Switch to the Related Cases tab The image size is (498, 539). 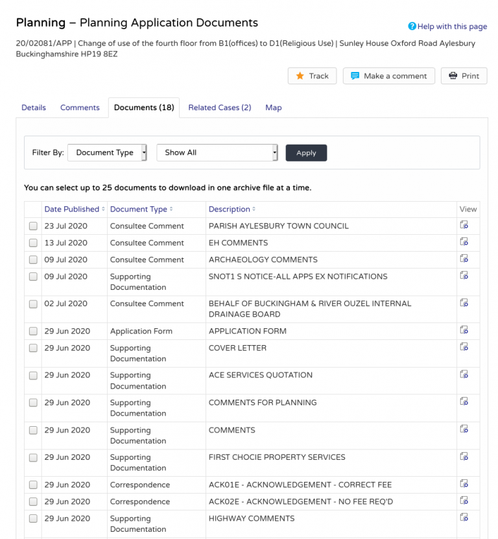point(219,107)
